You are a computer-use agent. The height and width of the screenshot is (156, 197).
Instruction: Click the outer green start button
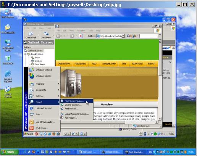click(9, 152)
